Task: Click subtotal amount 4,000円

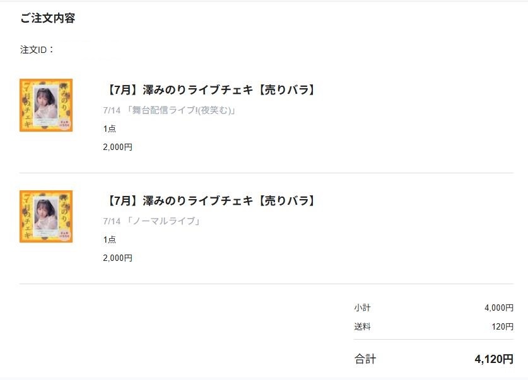Action: click(499, 308)
